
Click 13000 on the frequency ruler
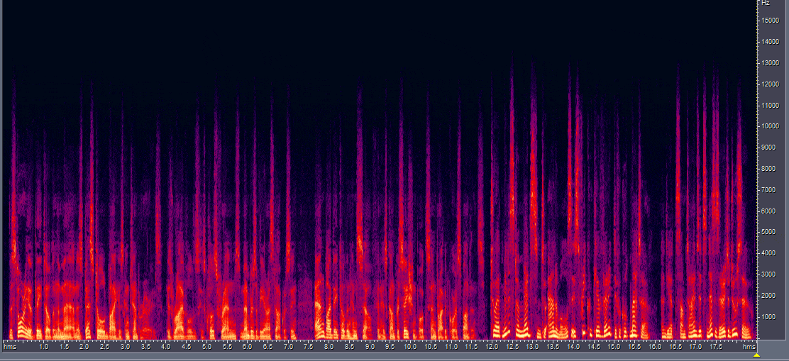coord(771,63)
